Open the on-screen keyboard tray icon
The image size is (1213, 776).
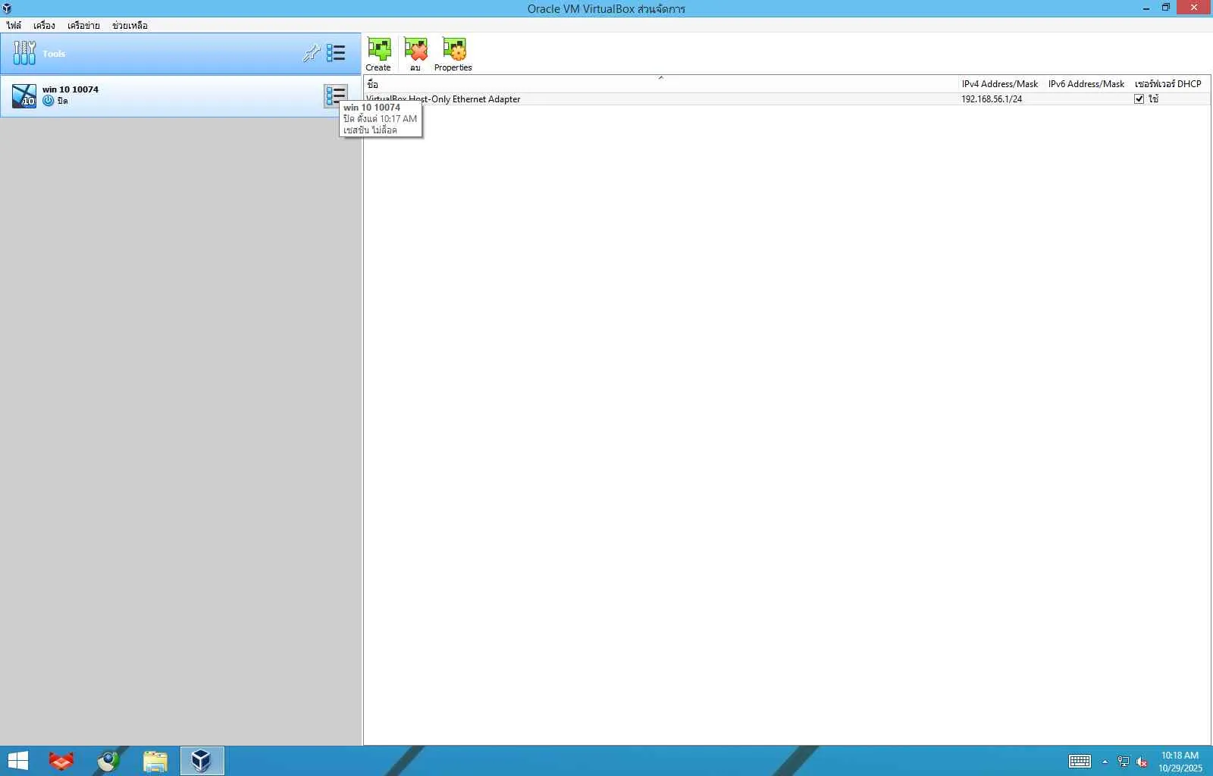tap(1080, 762)
